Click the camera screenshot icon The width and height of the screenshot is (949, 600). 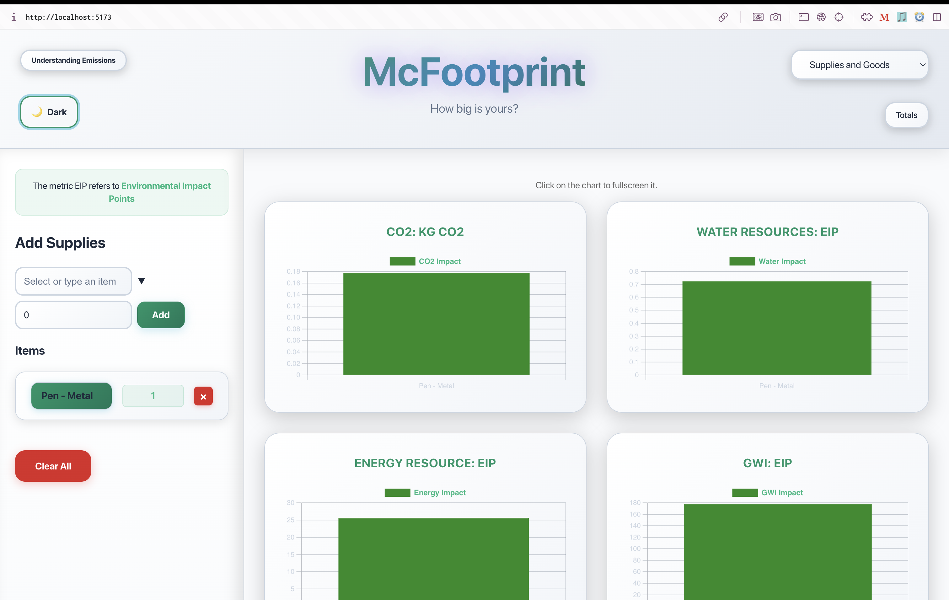tap(775, 17)
